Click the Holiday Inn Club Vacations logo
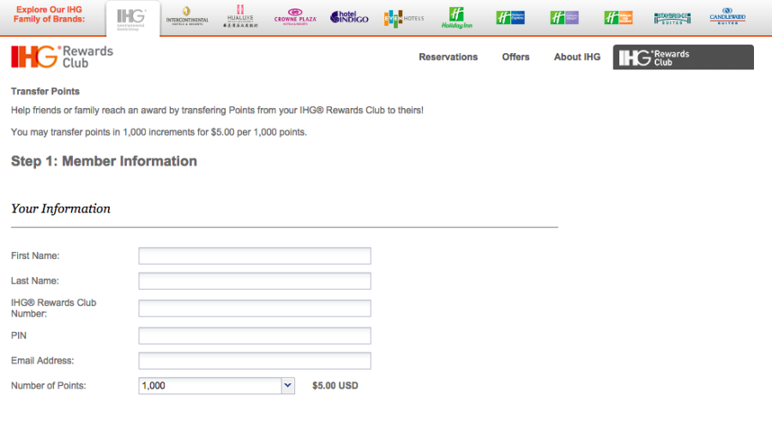This screenshot has width=772, height=421. tap(618, 17)
